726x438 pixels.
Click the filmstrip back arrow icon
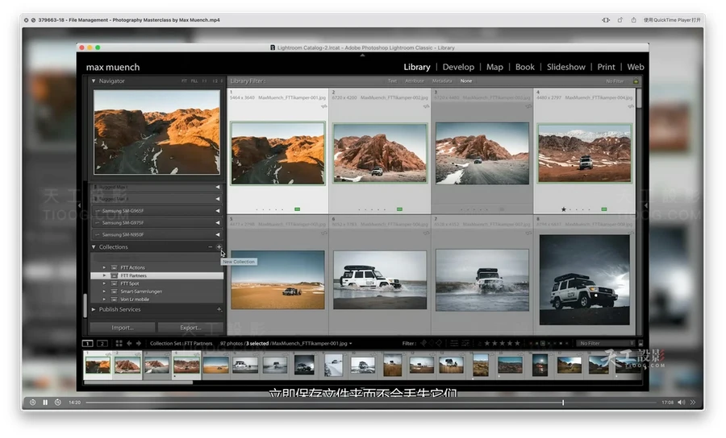click(129, 343)
